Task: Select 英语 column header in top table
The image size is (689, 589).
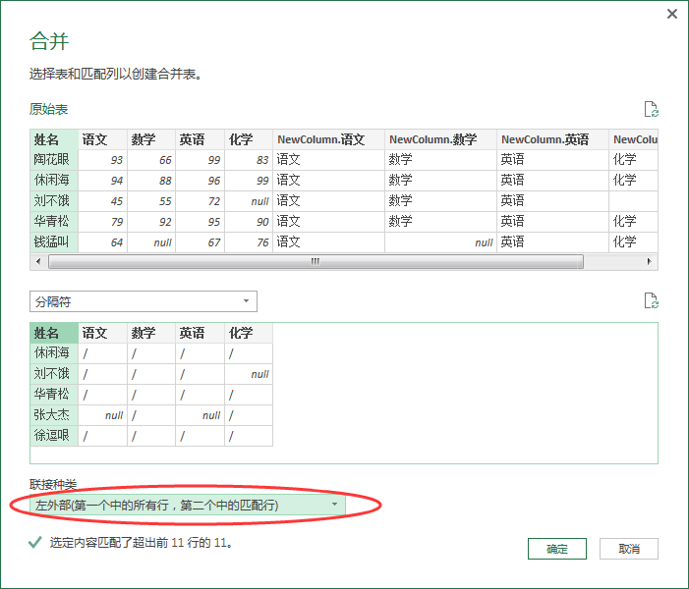Action: (200, 139)
